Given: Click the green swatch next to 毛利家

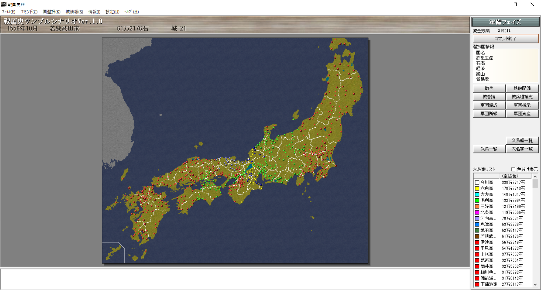Looking at the screenshot, I should click(477, 201).
